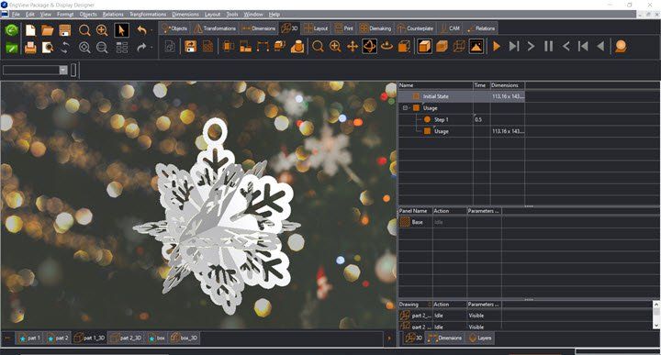
Task: Open the undo history dropdown arrow
Action: click(151, 31)
